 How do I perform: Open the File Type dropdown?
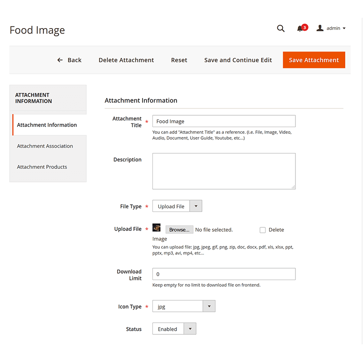pos(196,206)
